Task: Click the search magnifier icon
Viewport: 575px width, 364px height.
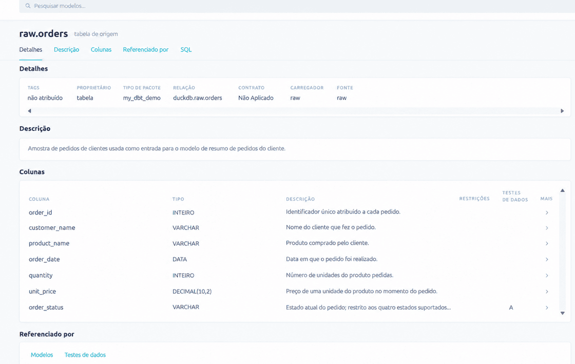Action: pos(28,6)
